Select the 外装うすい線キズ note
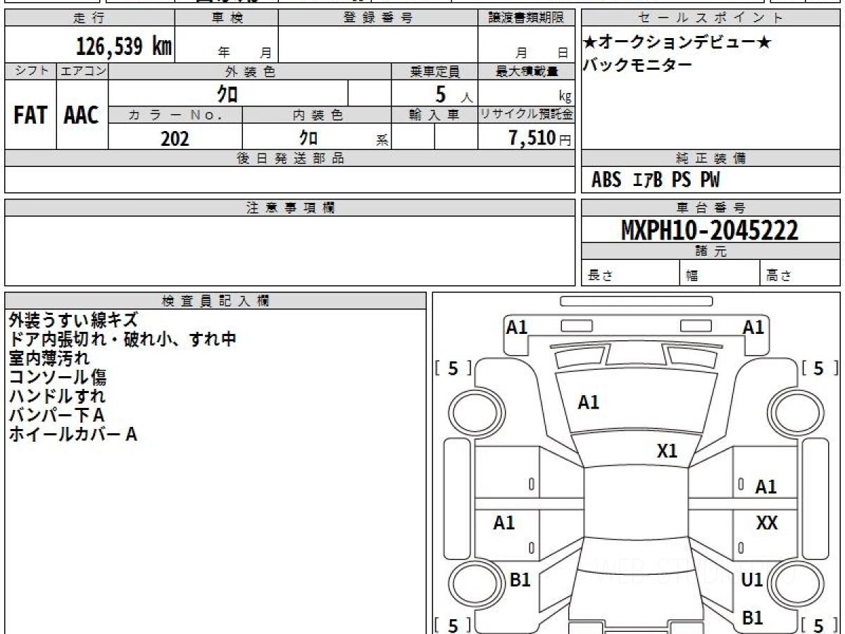Screen dimensions: 845x634 point(74,320)
